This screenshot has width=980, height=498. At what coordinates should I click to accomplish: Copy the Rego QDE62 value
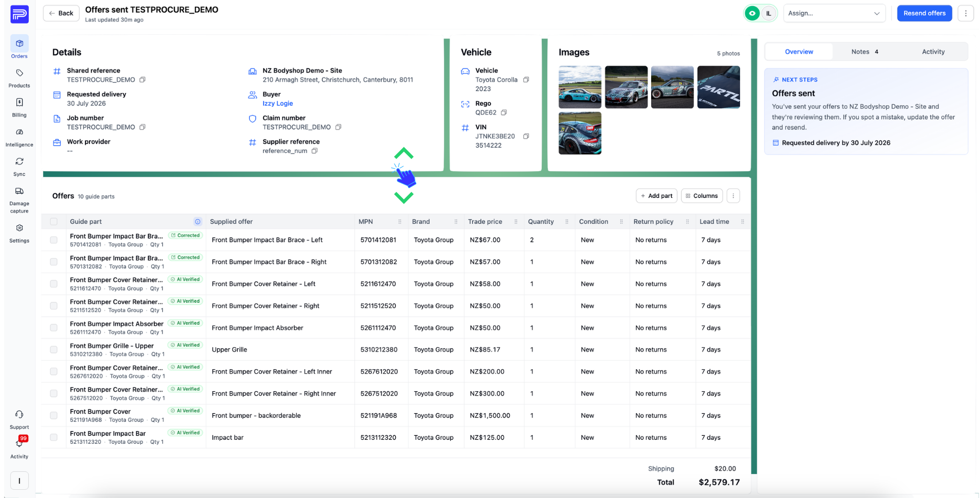click(504, 112)
